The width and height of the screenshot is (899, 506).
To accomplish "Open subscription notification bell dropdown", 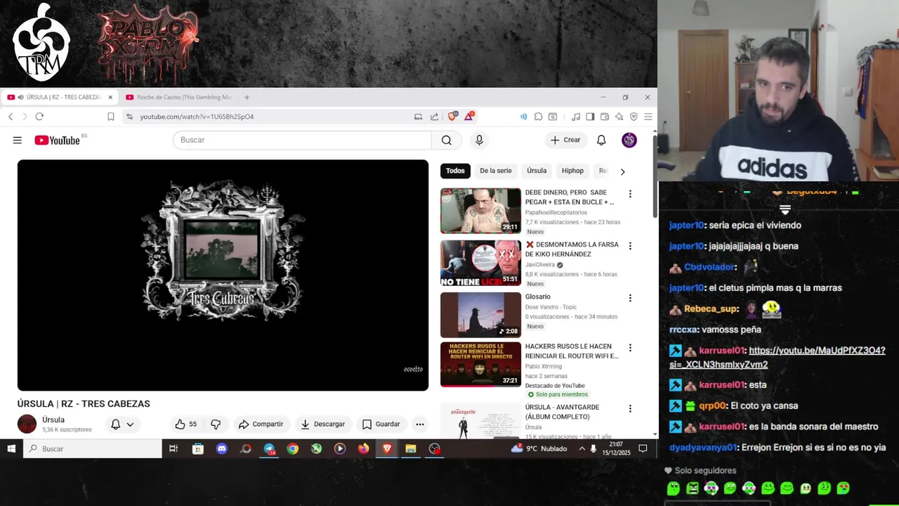I will [x=122, y=424].
